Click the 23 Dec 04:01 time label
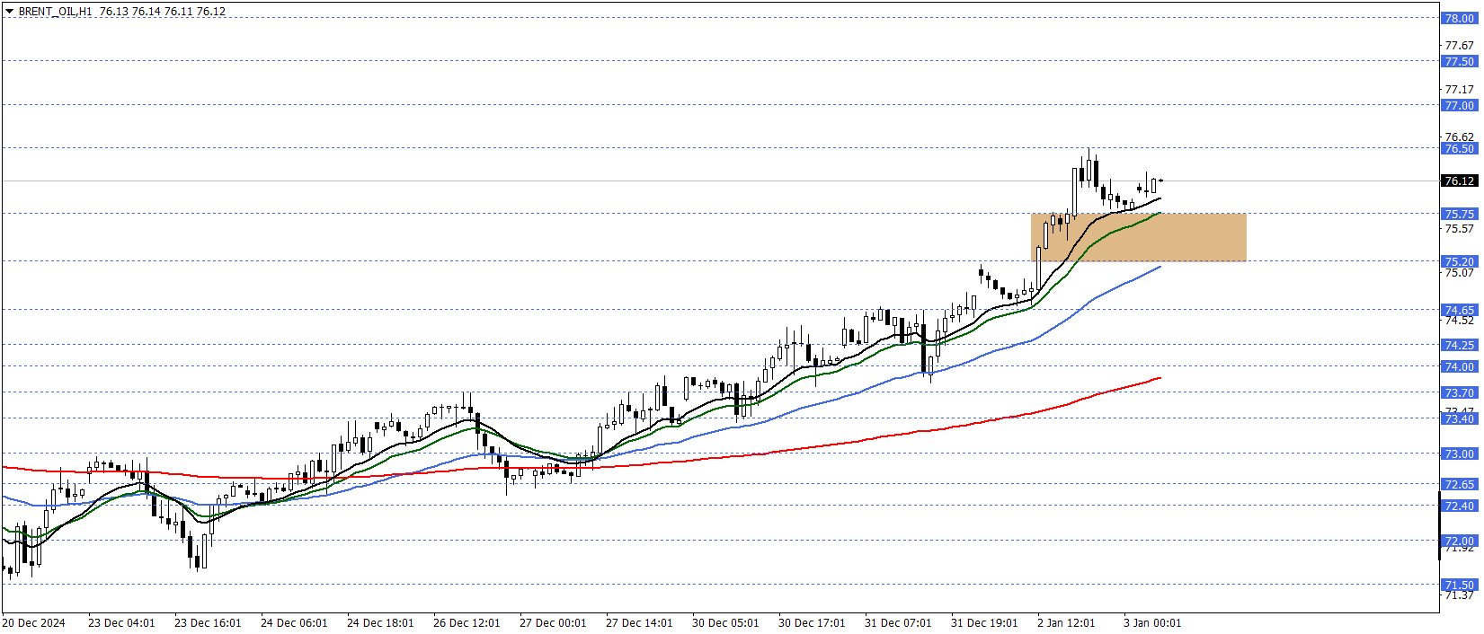Screen dimensions: 1484x634 pos(121,622)
